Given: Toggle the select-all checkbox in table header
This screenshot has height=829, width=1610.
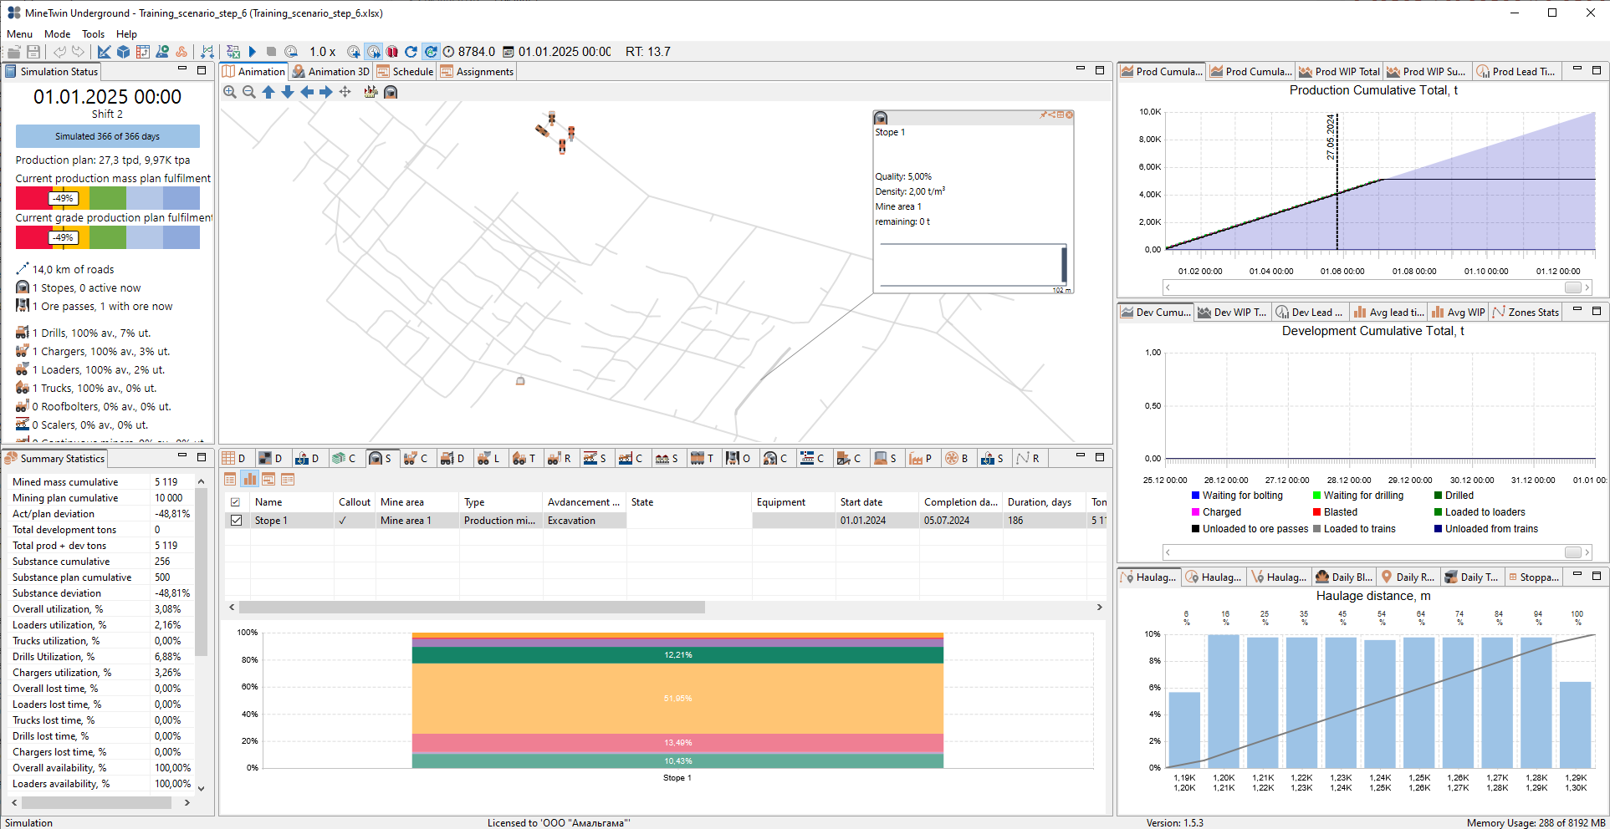Looking at the screenshot, I should [x=236, y=502].
